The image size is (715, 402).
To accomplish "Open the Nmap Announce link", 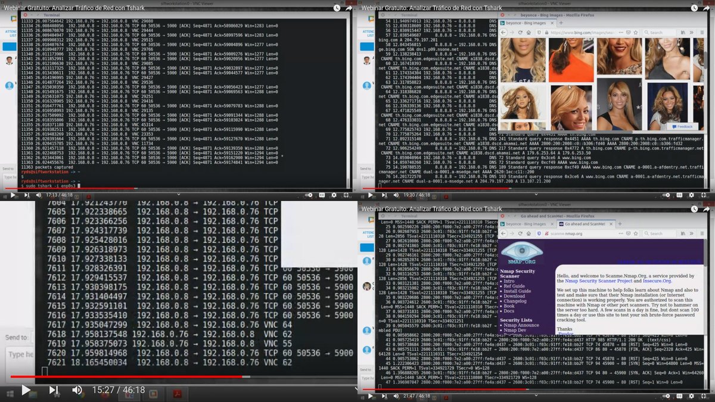I will pos(521,325).
